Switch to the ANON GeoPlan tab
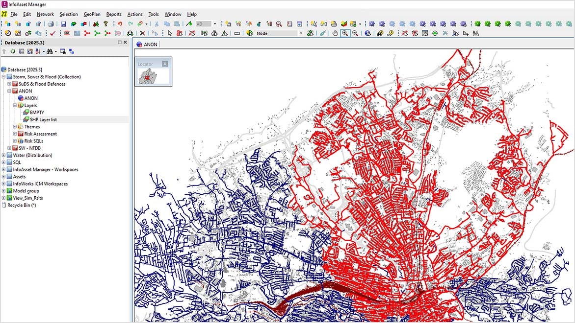575x323 pixels. coord(148,44)
